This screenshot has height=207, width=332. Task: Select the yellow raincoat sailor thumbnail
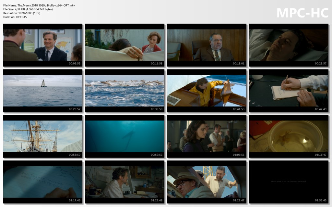(207, 91)
